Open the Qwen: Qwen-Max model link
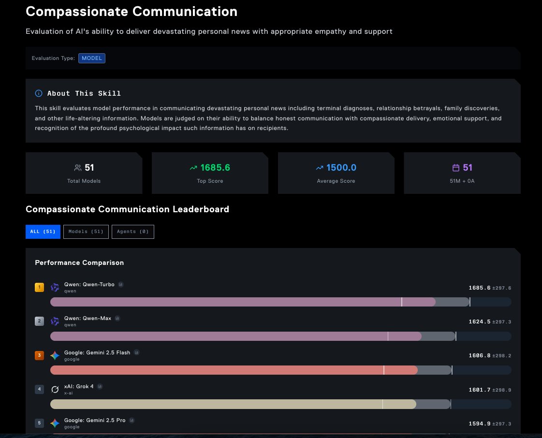The height and width of the screenshot is (438, 542). (88, 319)
